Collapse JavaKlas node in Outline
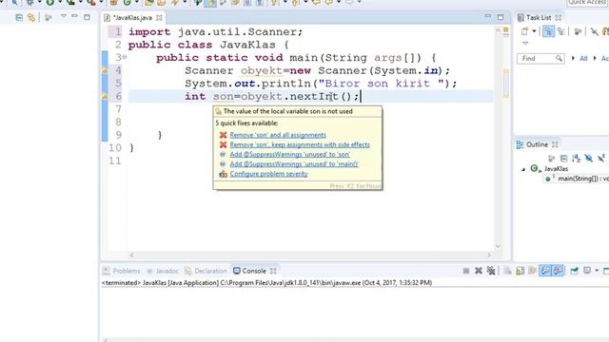609x342 pixels. coord(523,169)
